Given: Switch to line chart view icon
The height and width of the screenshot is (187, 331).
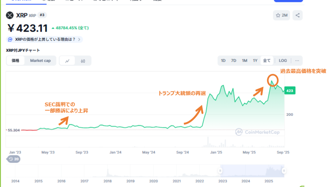Looking at the screenshot, I should (68, 60).
